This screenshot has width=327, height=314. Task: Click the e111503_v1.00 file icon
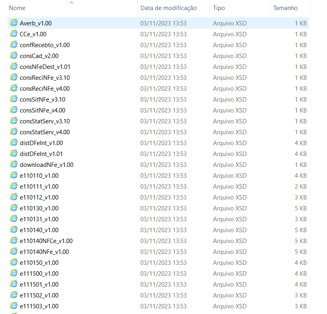14,306
